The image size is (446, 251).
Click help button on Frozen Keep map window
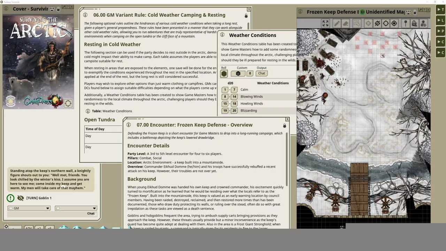424,10
